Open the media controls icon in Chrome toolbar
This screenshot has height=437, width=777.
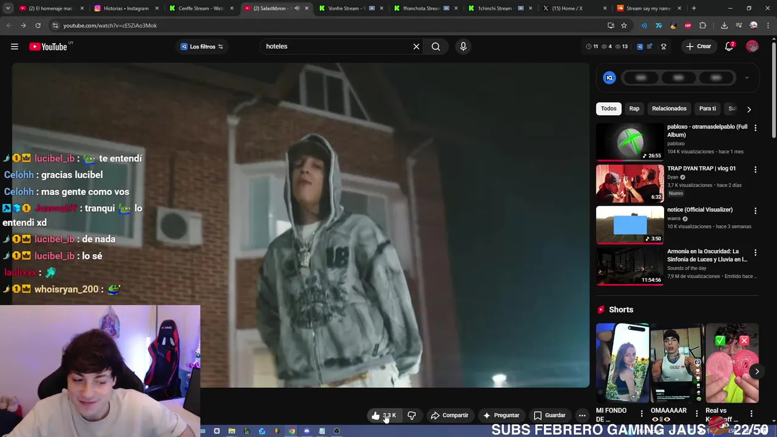tap(739, 25)
